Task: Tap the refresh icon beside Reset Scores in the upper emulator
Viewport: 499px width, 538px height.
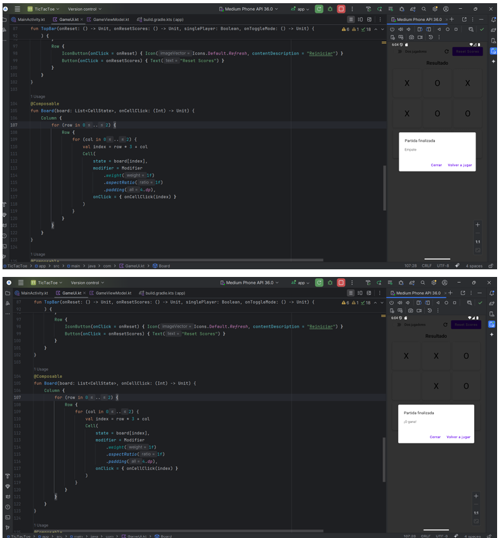Action: 446,51
